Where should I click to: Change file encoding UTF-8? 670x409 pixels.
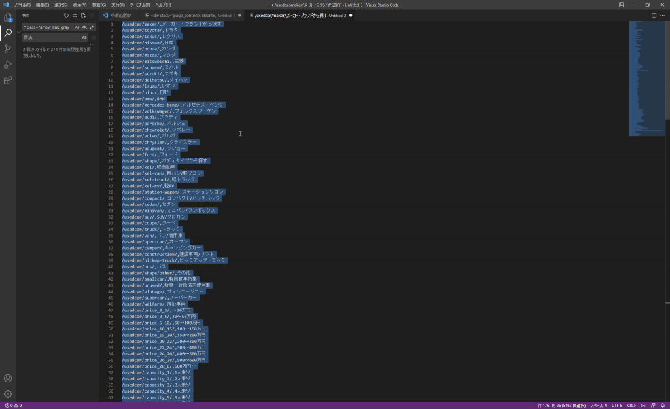click(617, 406)
